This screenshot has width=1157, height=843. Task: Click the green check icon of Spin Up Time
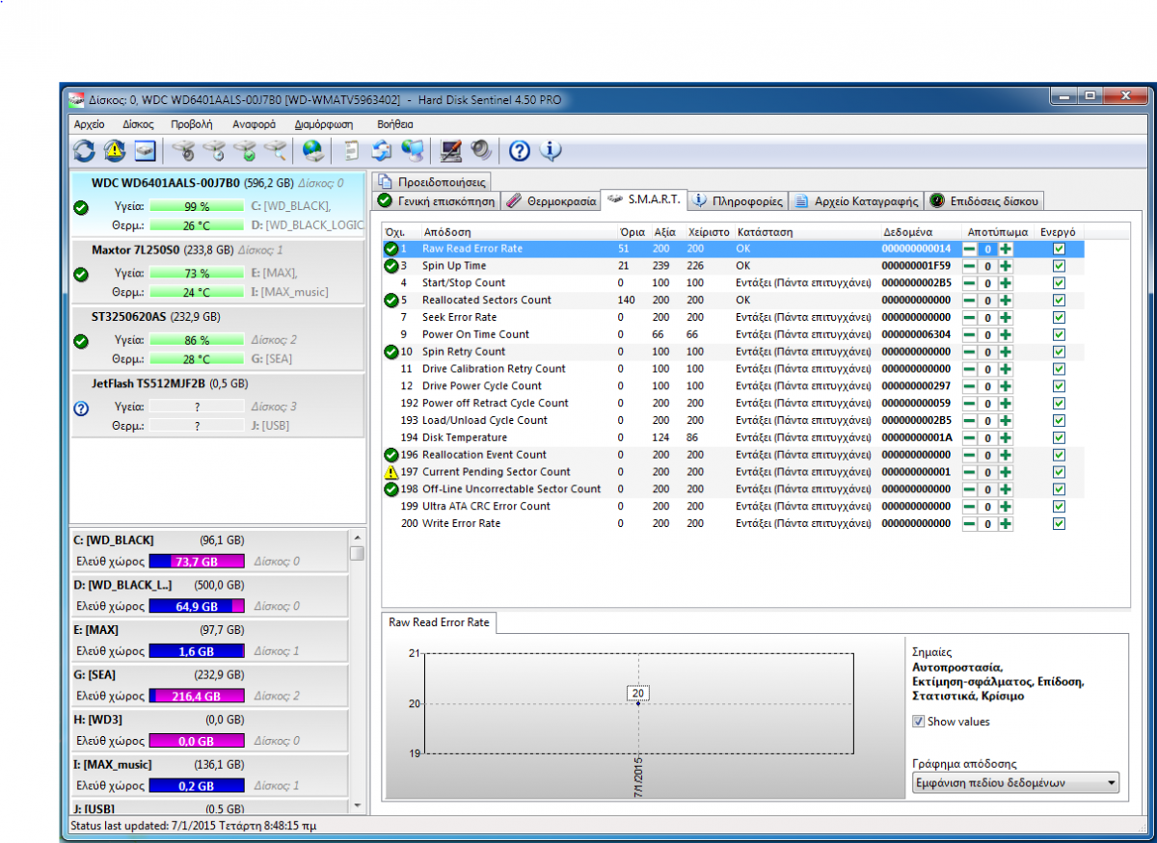[390, 266]
